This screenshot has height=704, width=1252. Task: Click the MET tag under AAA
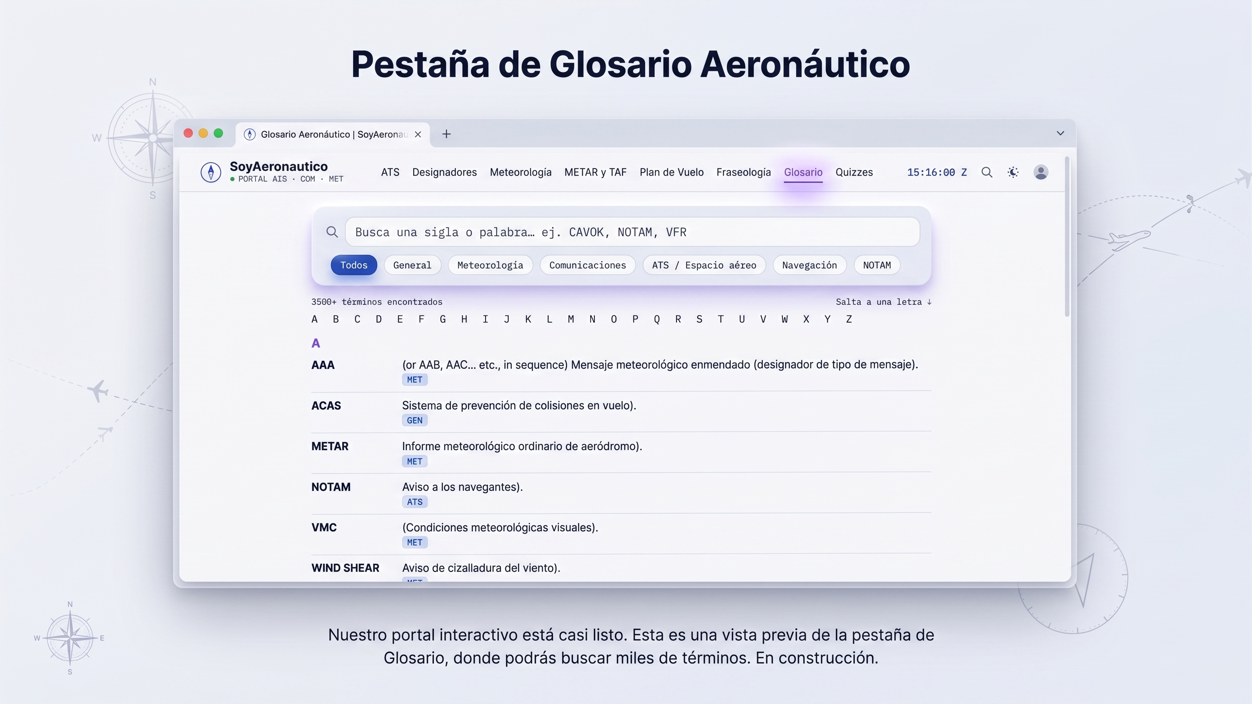click(415, 379)
